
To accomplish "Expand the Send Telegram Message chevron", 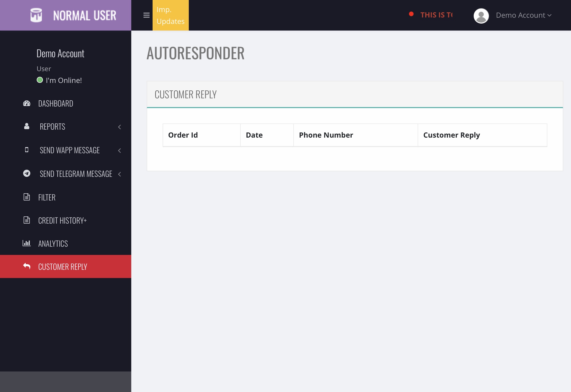I will 119,174.
